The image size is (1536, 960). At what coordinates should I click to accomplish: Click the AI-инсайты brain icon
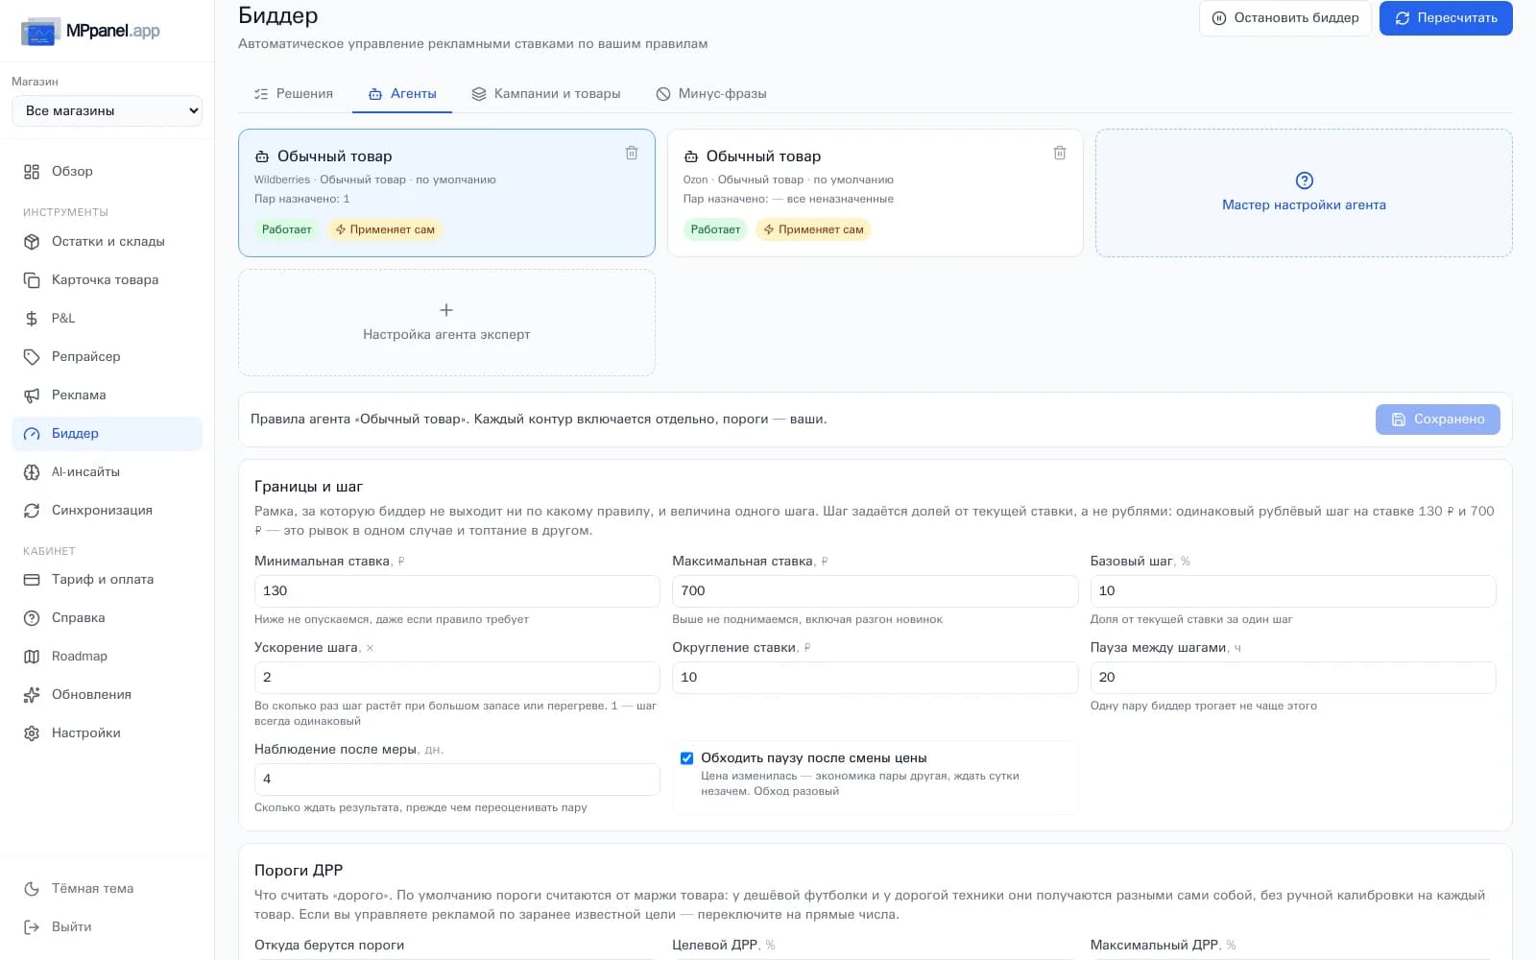(32, 472)
